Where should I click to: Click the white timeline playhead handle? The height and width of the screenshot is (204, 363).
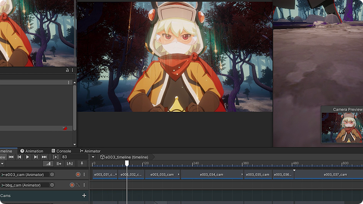[127, 163]
